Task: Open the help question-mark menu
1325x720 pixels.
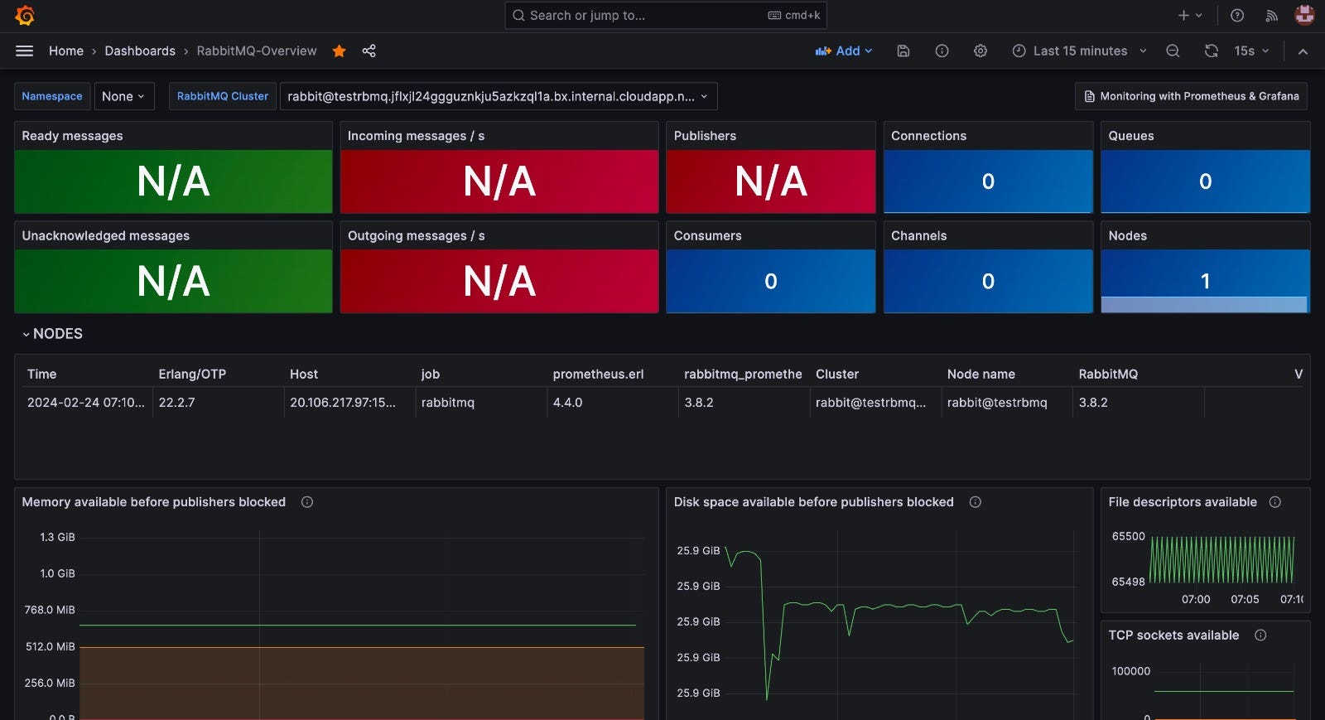Action: (x=1237, y=15)
